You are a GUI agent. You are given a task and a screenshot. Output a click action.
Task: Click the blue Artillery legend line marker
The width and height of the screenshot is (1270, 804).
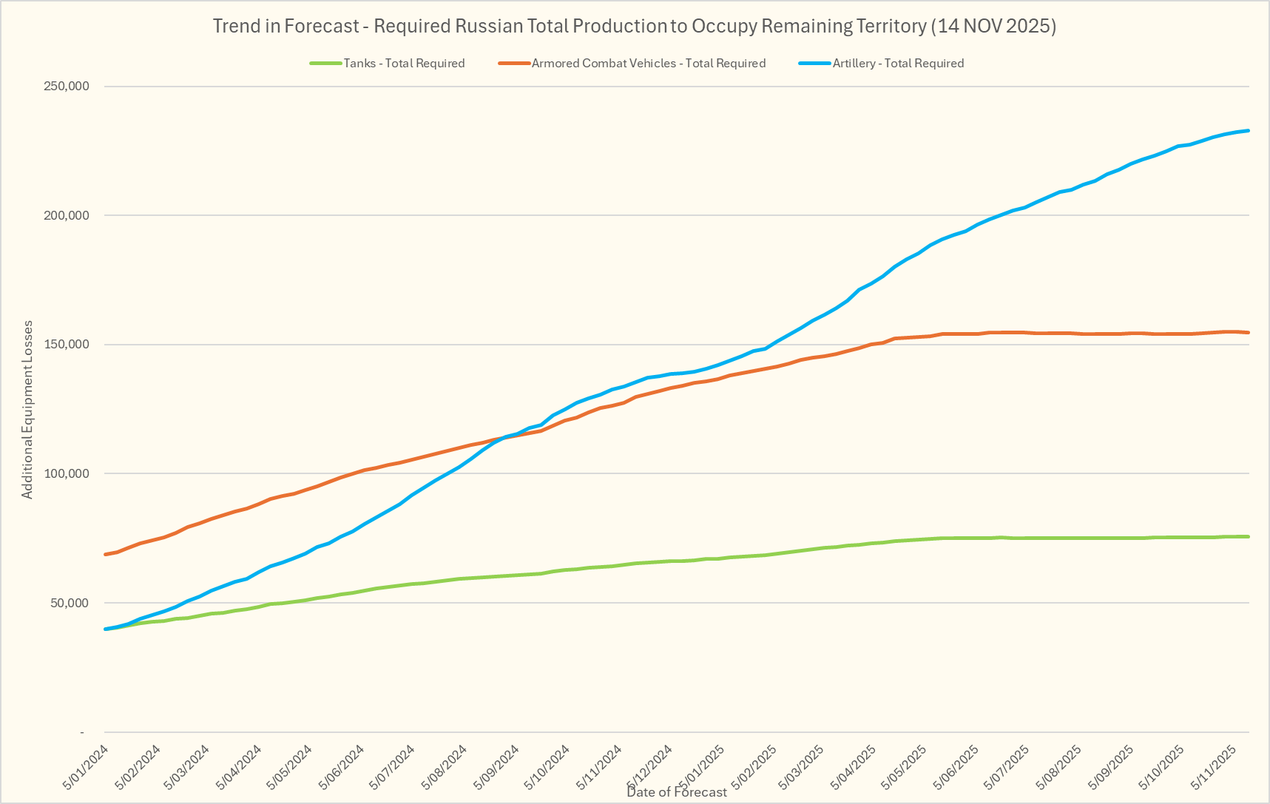click(x=815, y=64)
